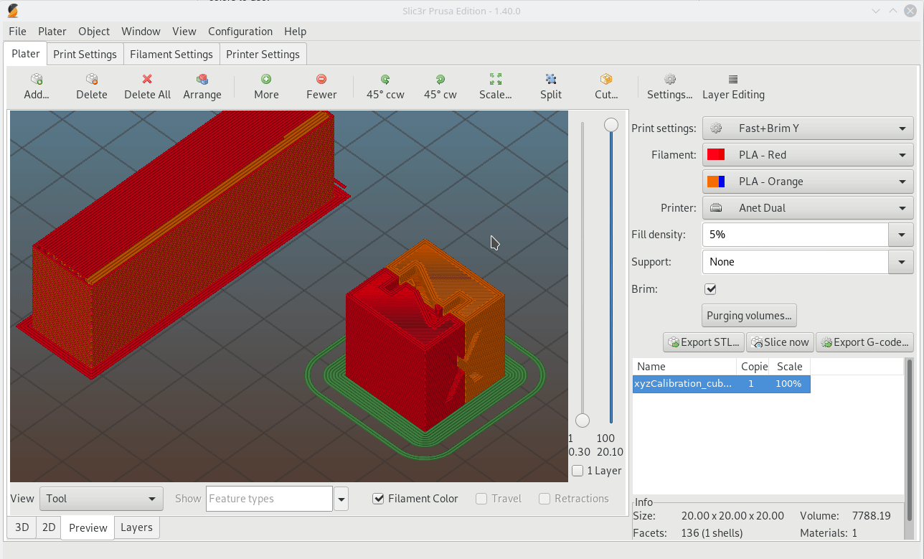This screenshot has height=559, width=924.
Task: Open the Cut tool
Action: [x=605, y=86]
